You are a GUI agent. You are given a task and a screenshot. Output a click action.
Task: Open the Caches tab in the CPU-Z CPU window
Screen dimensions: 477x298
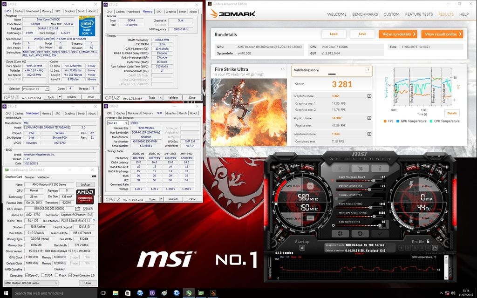coord(19,11)
